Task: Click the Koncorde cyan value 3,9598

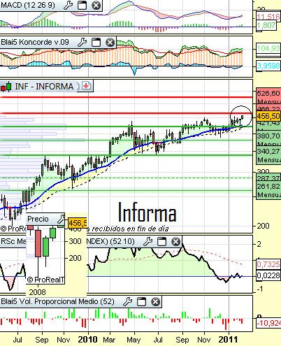Action: tap(268, 66)
